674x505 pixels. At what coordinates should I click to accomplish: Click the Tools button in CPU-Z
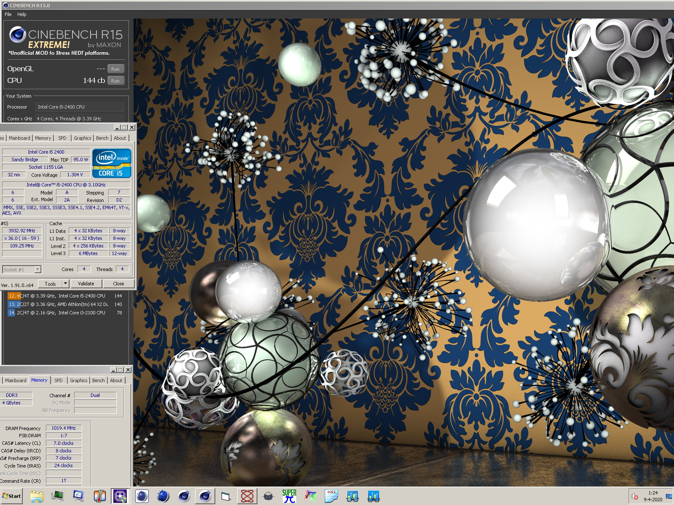tap(51, 284)
